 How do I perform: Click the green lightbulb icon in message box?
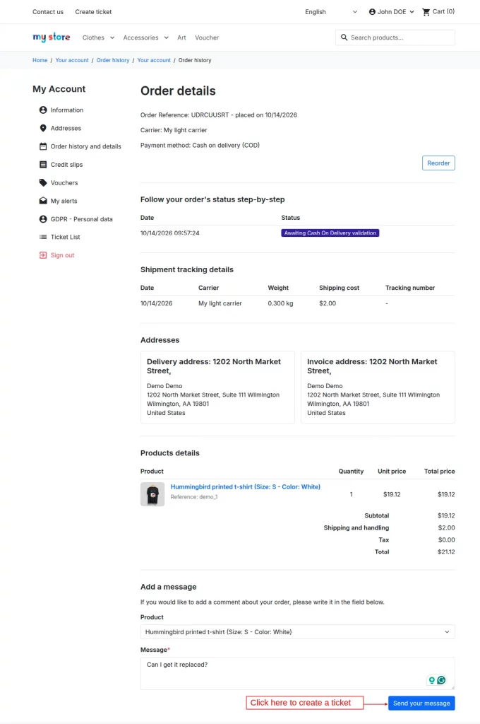click(431, 680)
